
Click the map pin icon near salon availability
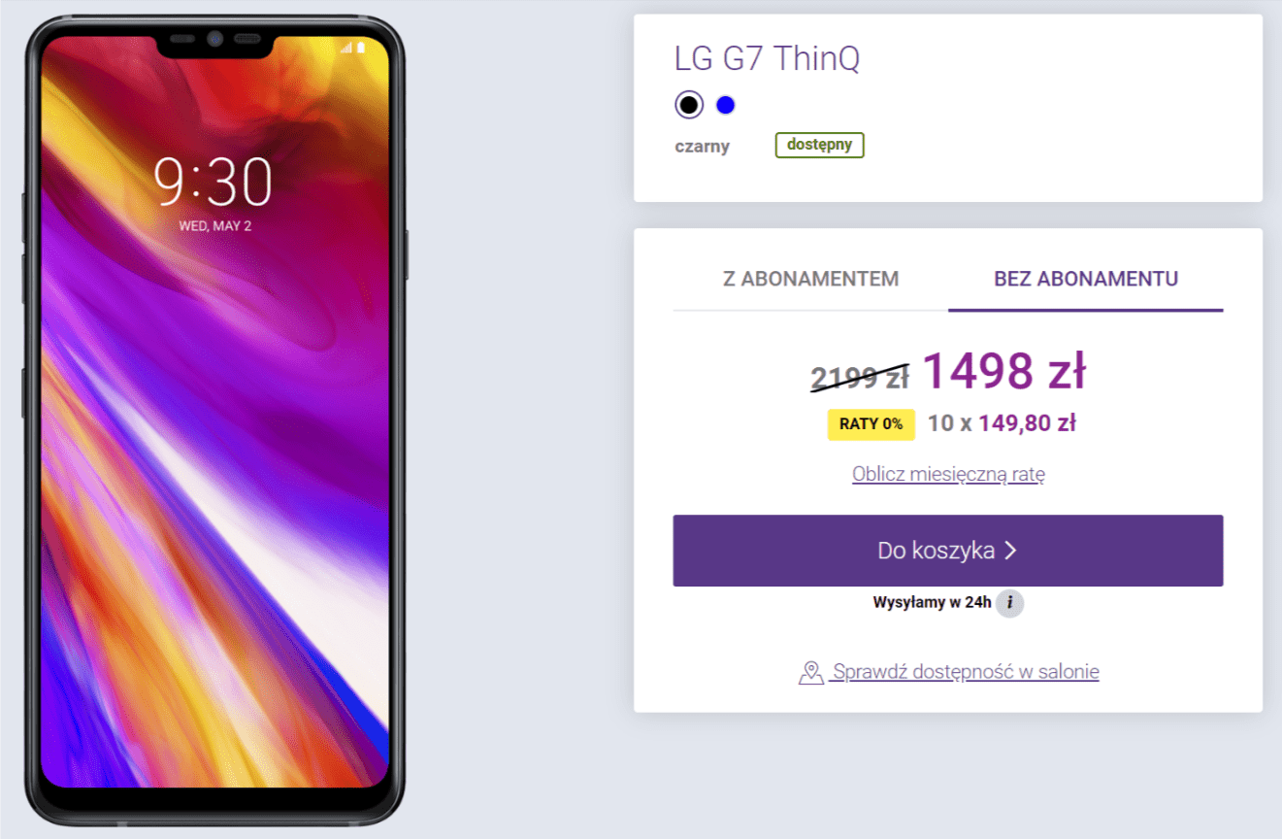[x=810, y=672]
